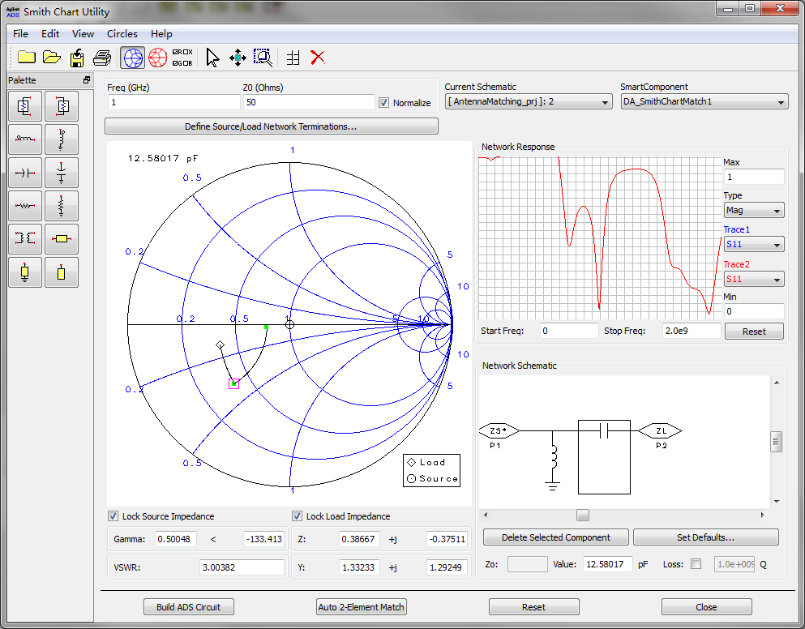Image resolution: width=805 pixels, height=629 pixels.
Task: Click the new Smith chart folder icon
Action: point(27,58)
